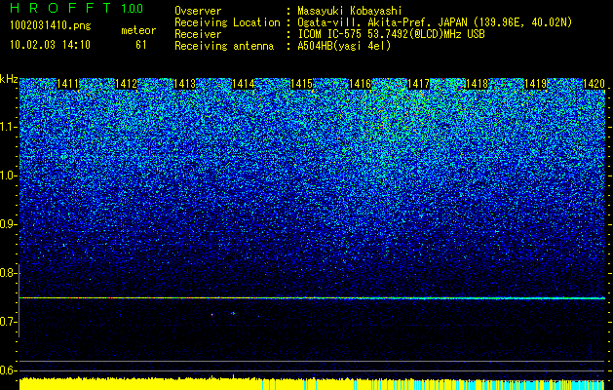This screenshot has height=390, width=613.
Task: Click the Receiving Location value text
Action: click(435, 22)
